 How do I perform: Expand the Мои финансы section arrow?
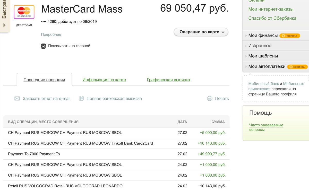[246, 36]
